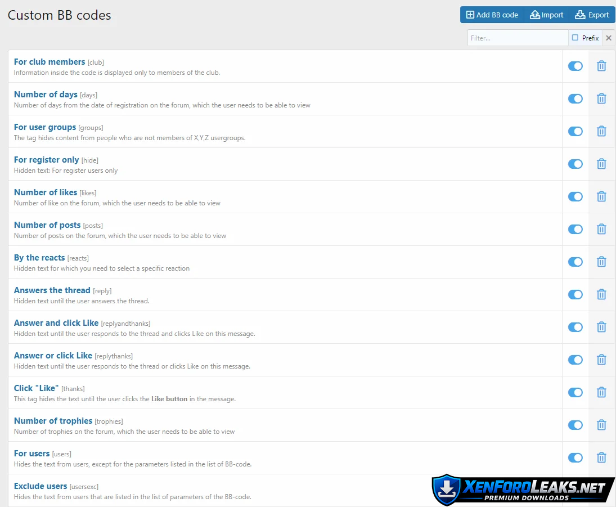Viewport: 616px width, 507px height.
Task: Clear the filter with the X icon
Action: 609,38
